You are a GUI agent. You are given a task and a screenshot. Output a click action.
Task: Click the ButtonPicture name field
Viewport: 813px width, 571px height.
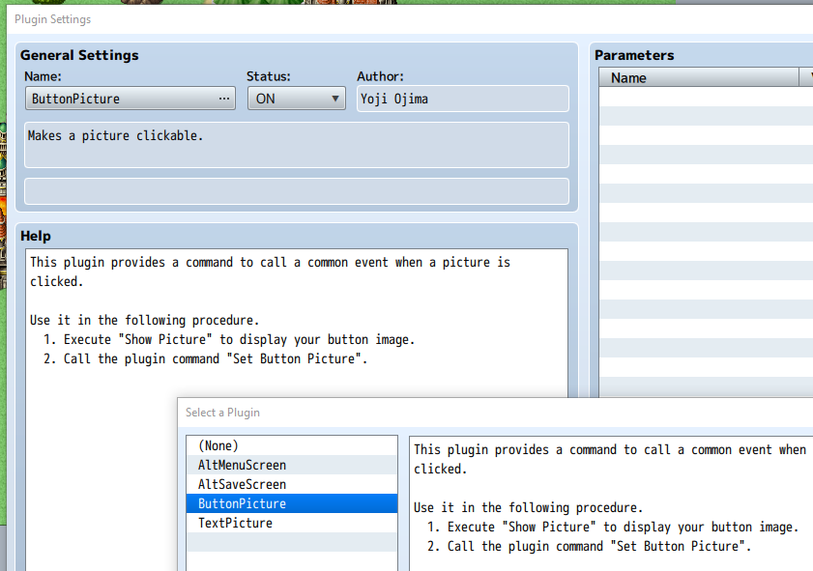click(x=131, y=99)
